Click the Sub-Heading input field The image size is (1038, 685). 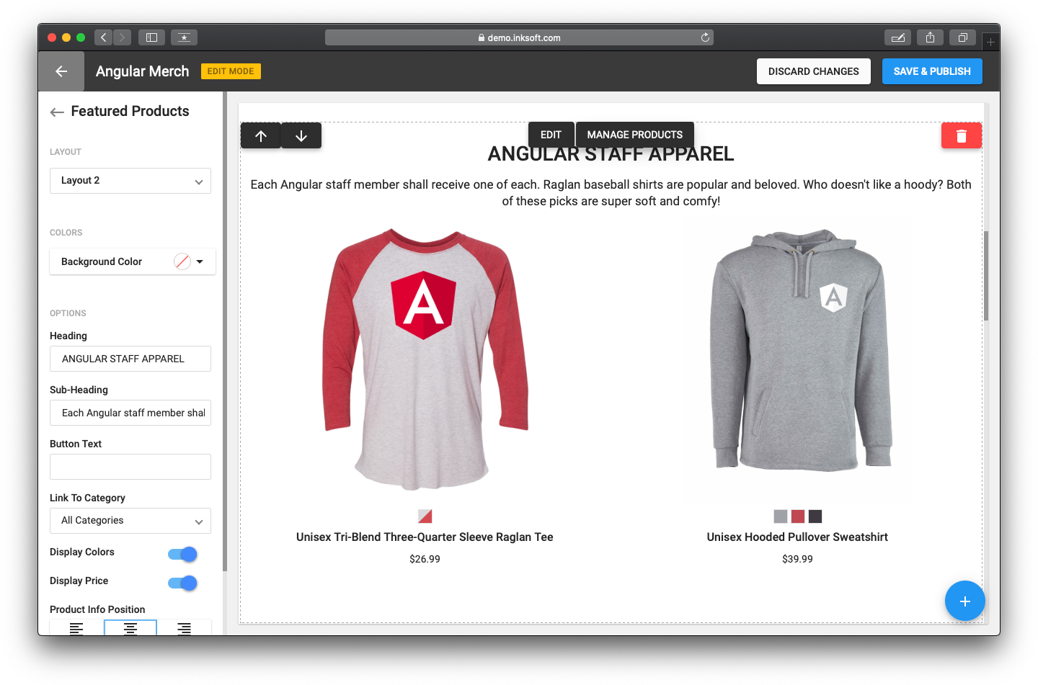click(x=130, y=413)
